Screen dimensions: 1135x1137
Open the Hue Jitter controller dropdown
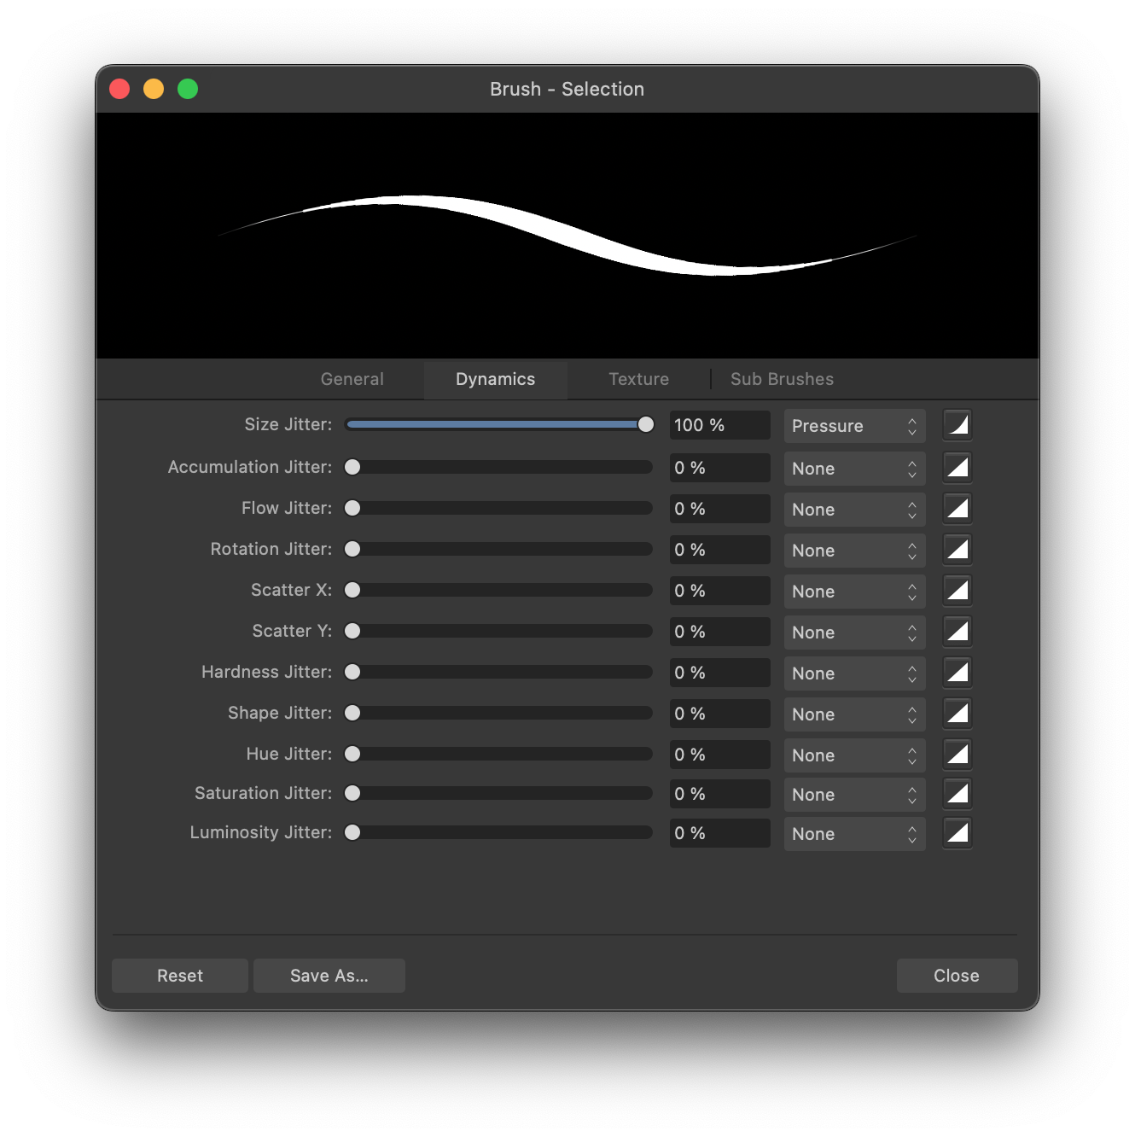point(854,755)
